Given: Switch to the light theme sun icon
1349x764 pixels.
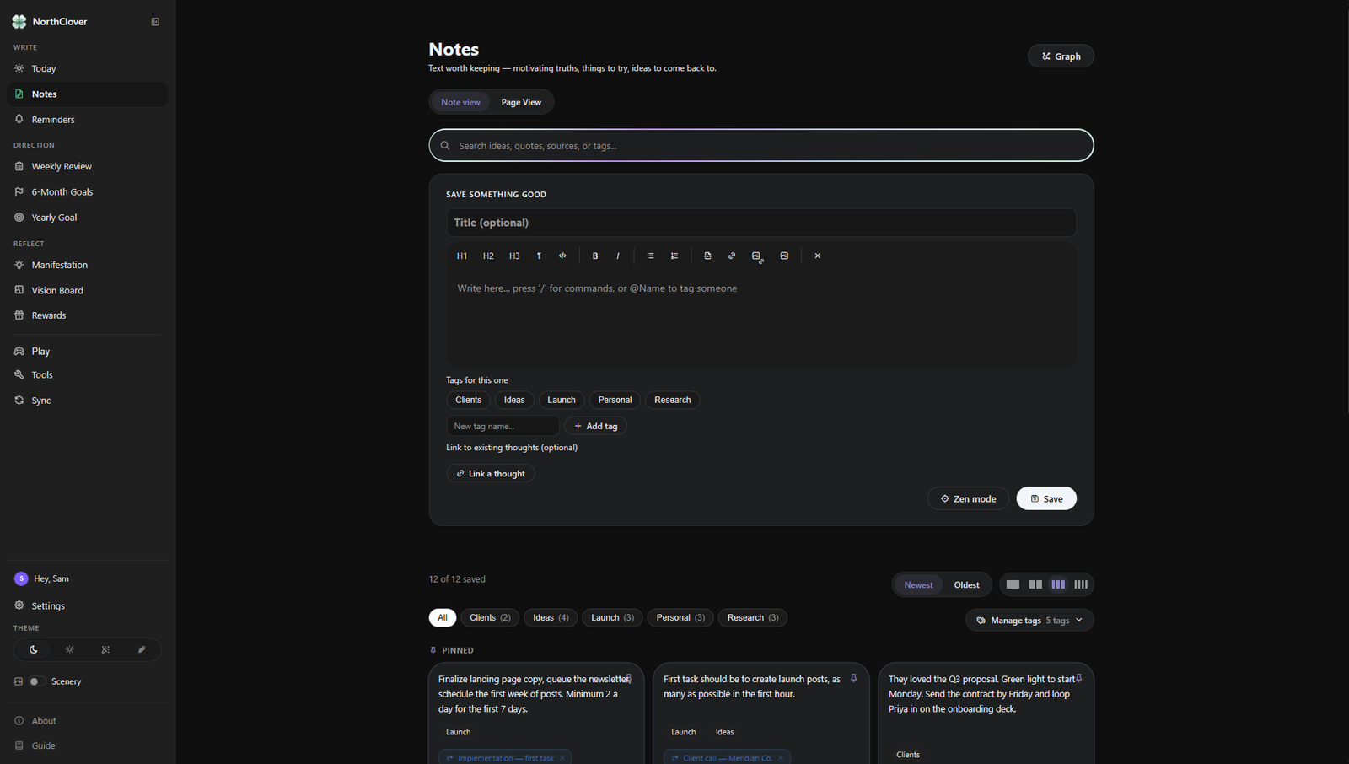Looking at the screenshot, I should click(x=70, y=649).
